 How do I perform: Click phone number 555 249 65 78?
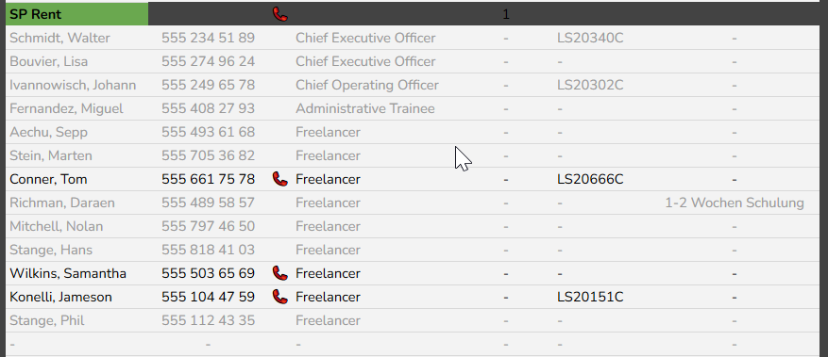pos(208,85)
